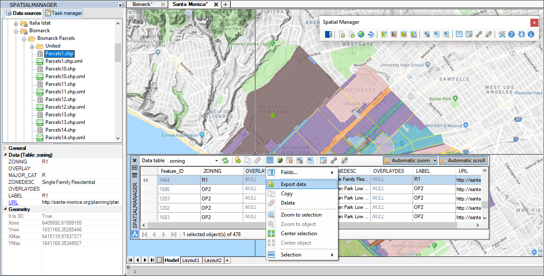
Task: Click the chain link icon in floating toolbar
Action: pos(479,34)
